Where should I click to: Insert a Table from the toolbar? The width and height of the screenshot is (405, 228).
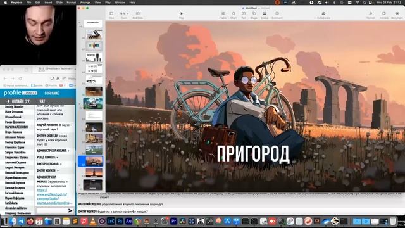(x=223, y=15)
